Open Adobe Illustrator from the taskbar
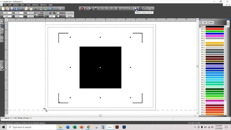 tap(117, 127)
